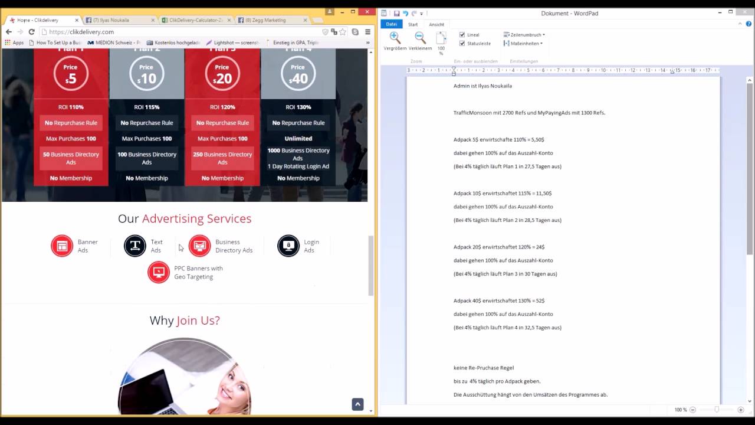The image size is (755, 425).
Task: Click the Text Ads service icon
Action: [x=135, y=246]
